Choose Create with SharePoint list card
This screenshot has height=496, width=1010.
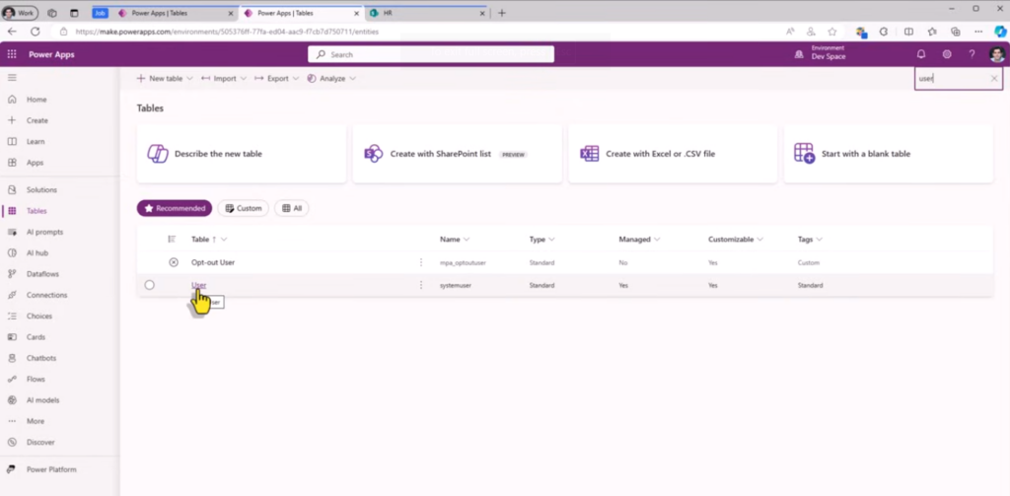pyautogui.click(x=458, y=154)
